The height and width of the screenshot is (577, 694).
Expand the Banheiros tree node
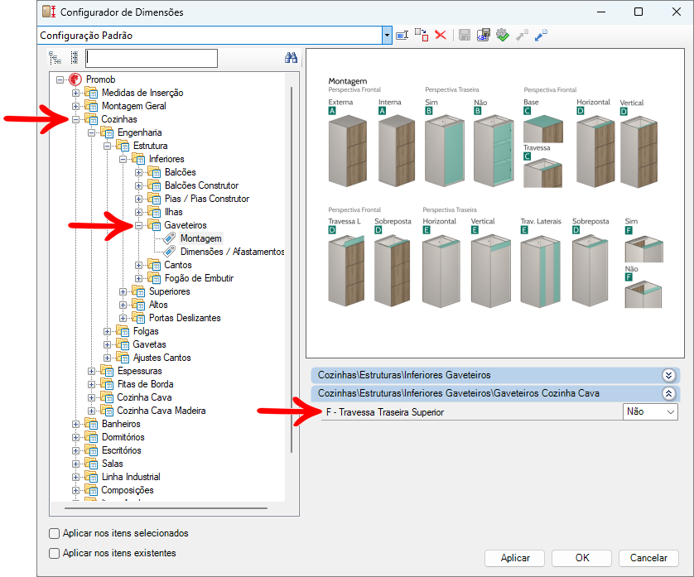[76, 424]
